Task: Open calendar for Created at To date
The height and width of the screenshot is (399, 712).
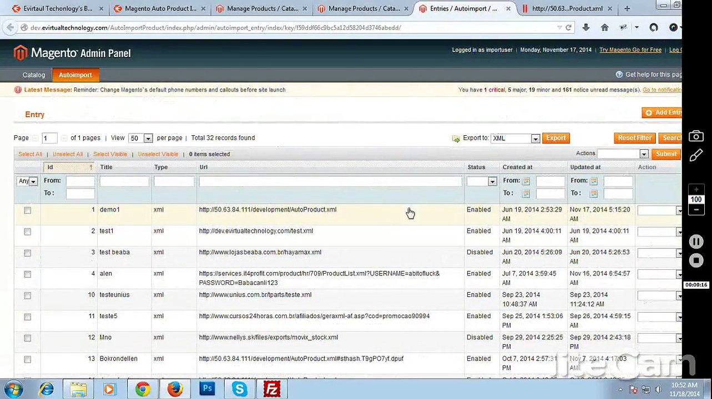Action: click(x=526, y=193)
